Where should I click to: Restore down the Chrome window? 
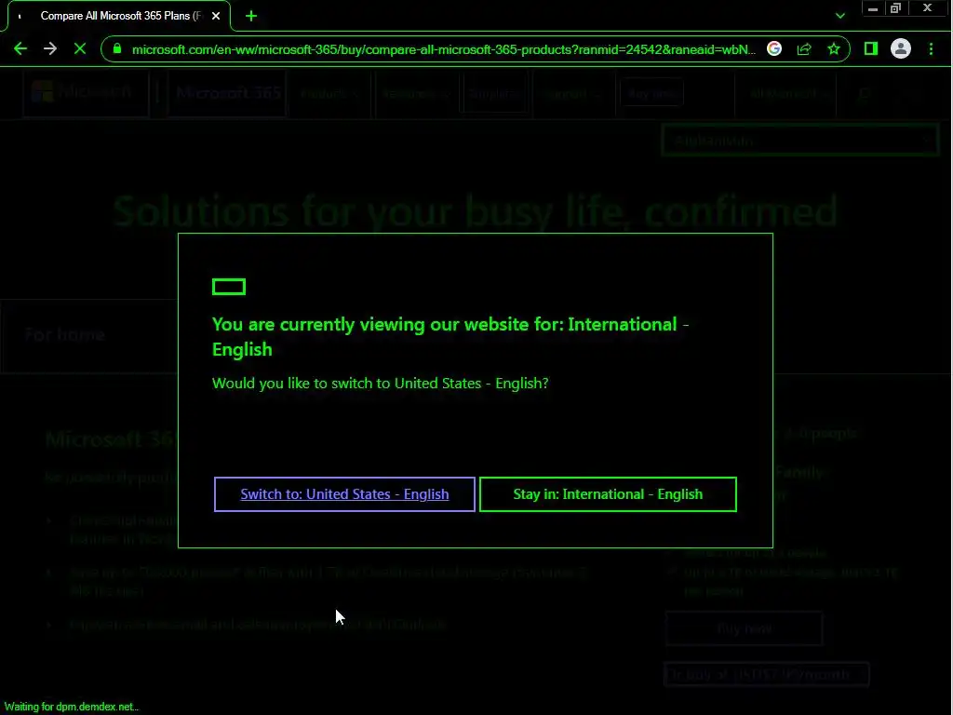click(895, 8)
